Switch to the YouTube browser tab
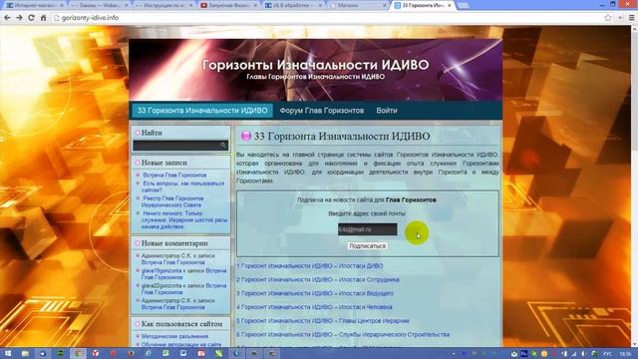 (x=228, y=5)
